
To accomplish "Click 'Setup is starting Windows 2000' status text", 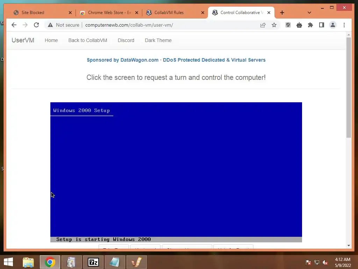I will pyautogui.click(x=103, y=240).
